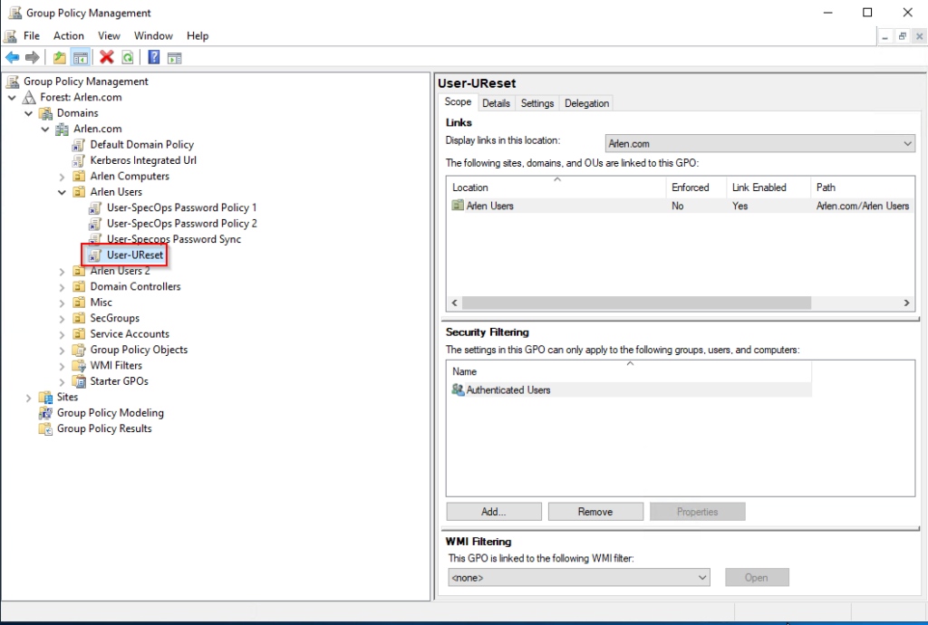This screenshot has width=928, height=625.
Task: Click the User-SpecOps Password Policy 1 icon
Action: point(95,207)
